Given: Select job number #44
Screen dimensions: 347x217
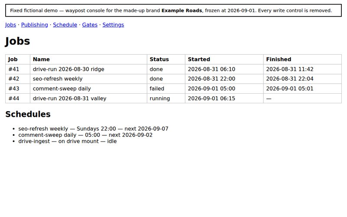Looking at the screenshot, I should click(x=14, y=99).
